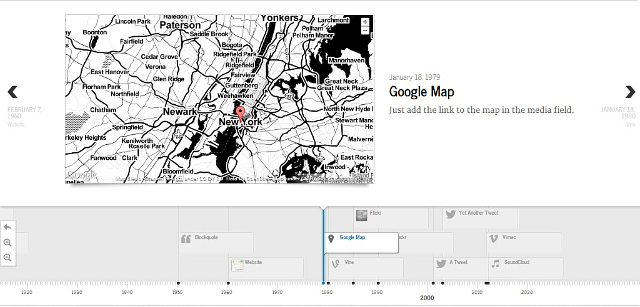
Task: Zoom out the timeline
Action: click(7, 258)
